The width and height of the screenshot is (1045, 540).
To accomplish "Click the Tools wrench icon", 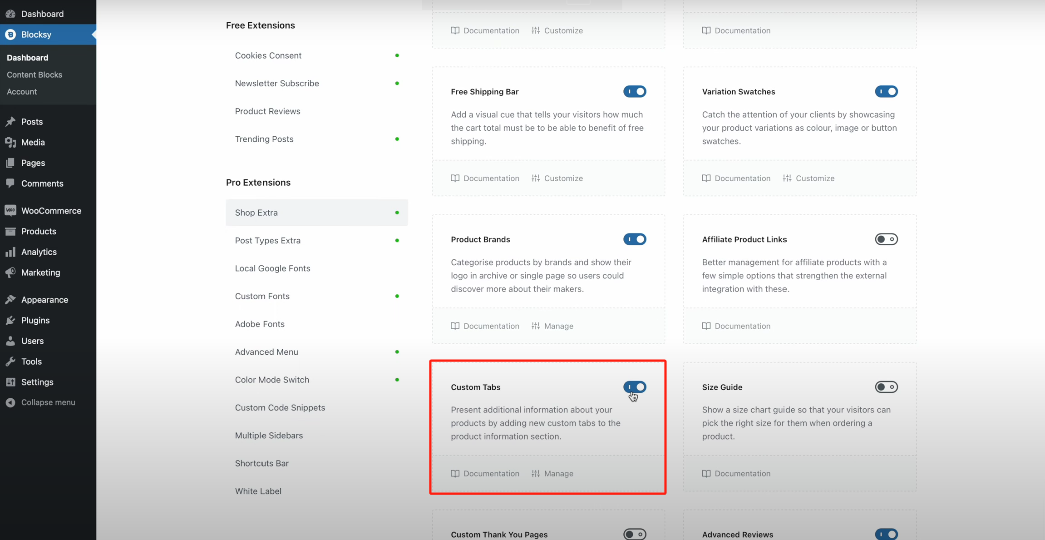I will [10, 361].
